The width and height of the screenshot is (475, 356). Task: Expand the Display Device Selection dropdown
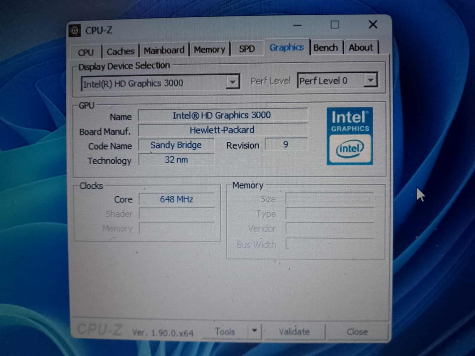[233, 82]
